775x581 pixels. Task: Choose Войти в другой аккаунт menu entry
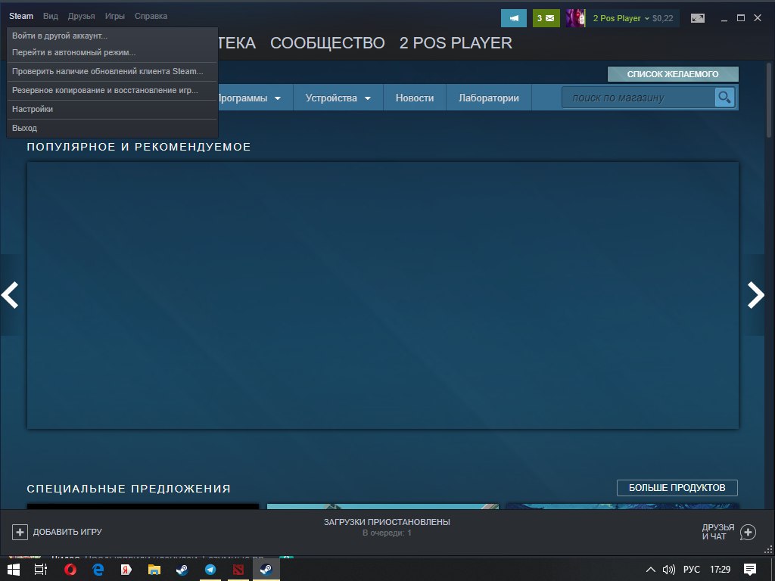point(112,36)
